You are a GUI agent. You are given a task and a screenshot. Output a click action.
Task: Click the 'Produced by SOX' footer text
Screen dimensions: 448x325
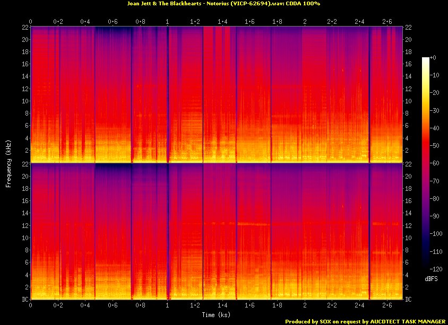pos(365,321)
